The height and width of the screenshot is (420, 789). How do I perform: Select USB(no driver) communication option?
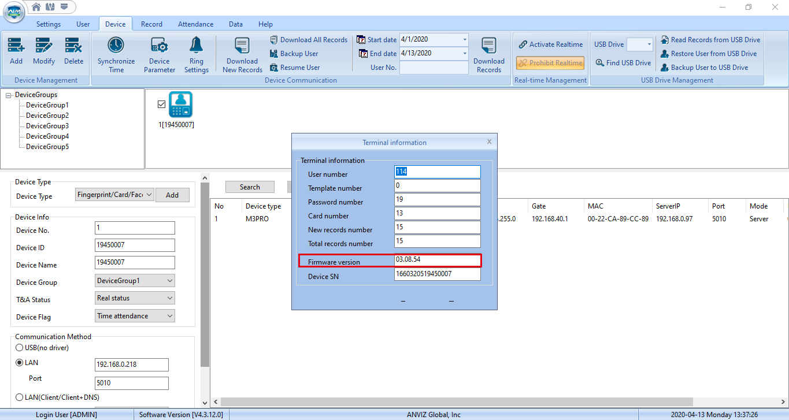point(20,348)
